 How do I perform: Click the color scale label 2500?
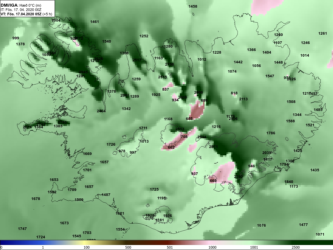click(296, 247)
